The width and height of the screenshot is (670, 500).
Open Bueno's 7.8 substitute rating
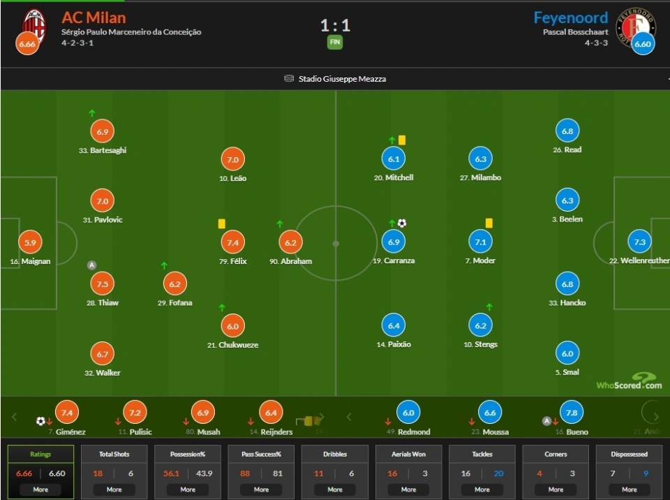click(x=572, y=412)
